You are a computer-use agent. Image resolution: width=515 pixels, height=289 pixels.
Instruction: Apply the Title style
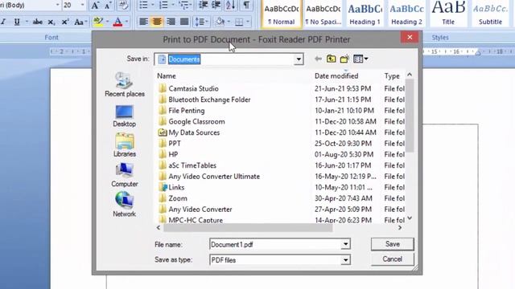448,14
